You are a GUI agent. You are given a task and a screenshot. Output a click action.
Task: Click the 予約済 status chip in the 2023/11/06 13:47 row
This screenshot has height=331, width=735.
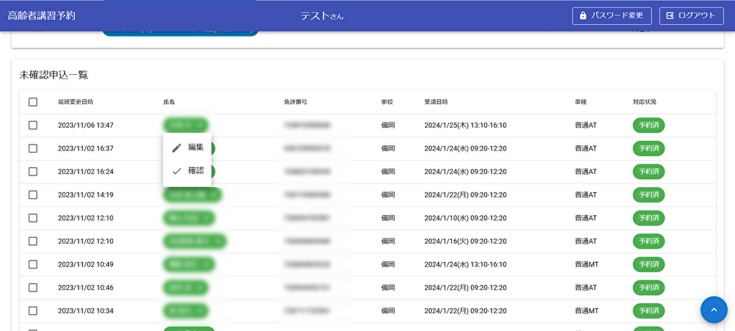(x=649, y=125)
